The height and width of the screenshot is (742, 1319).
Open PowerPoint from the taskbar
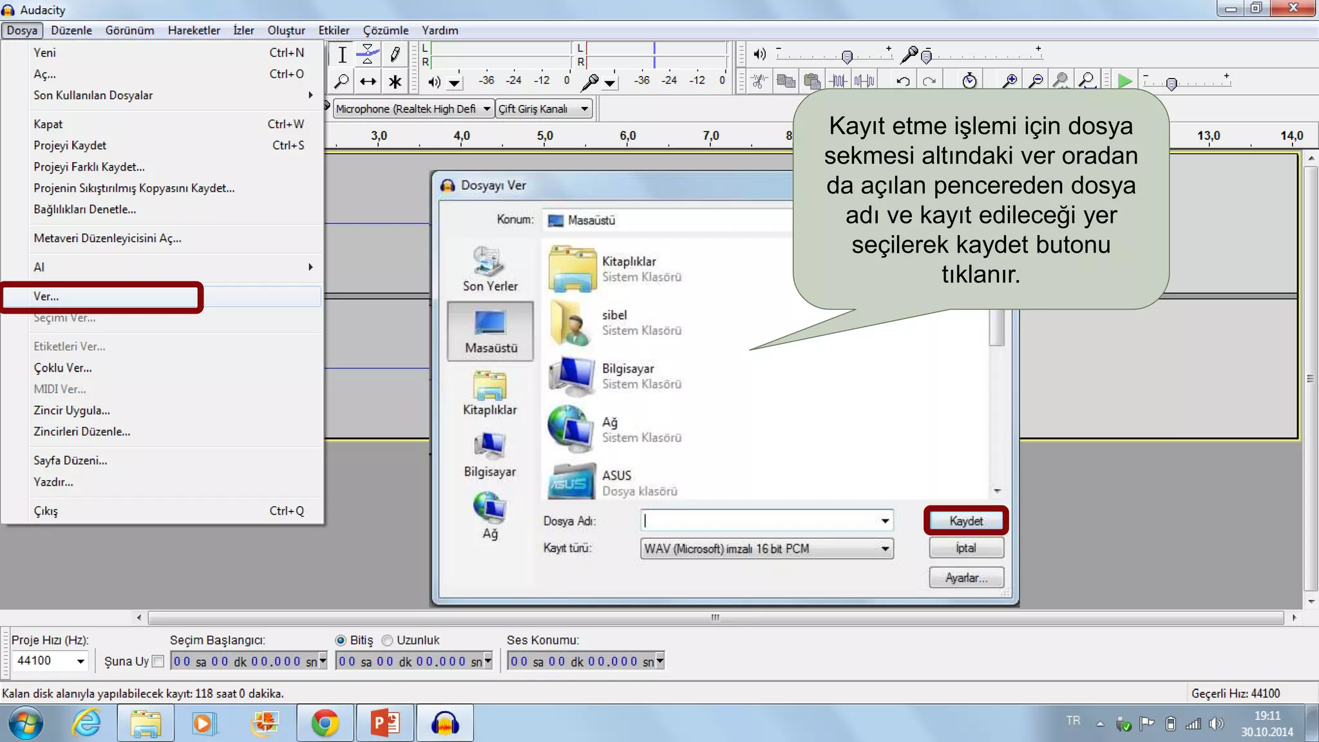[x=385, y=723]
